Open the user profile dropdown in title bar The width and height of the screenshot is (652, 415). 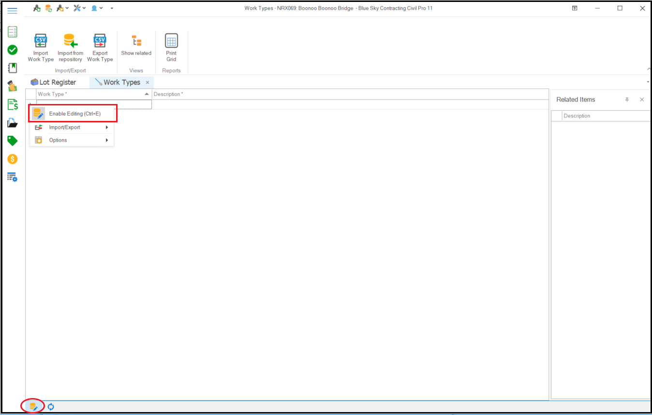pyautogui.click(x=97, y=8)
